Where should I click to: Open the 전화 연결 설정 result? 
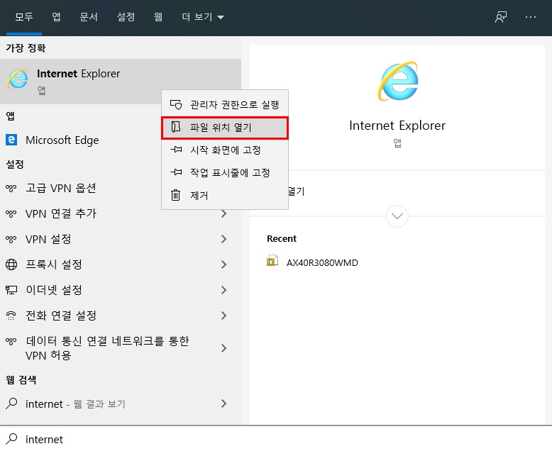tap(121, 316)
